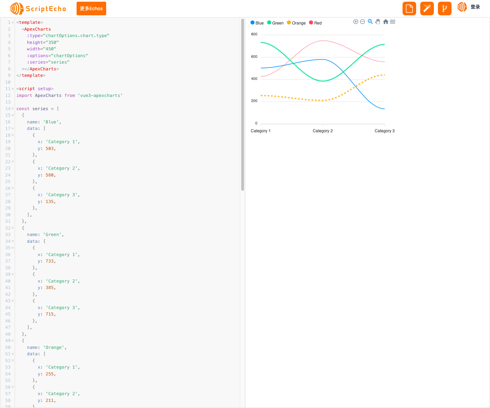The height and width of the screenshot is (408, 490).
Task: Fold the code block at line 18
Action: 13,135
